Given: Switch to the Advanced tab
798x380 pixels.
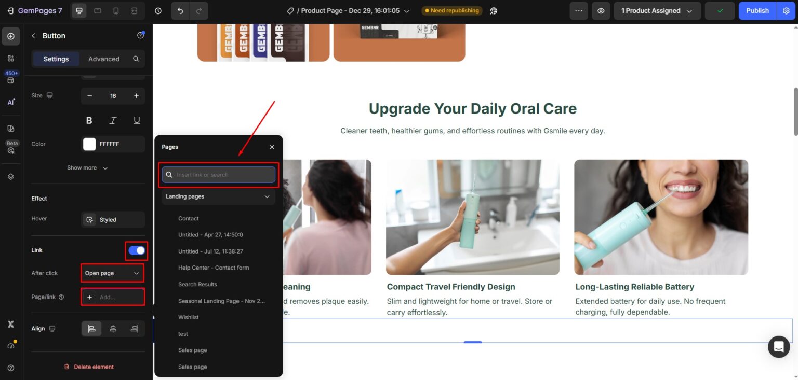Looking at the screenshot, I should (104, 59).
